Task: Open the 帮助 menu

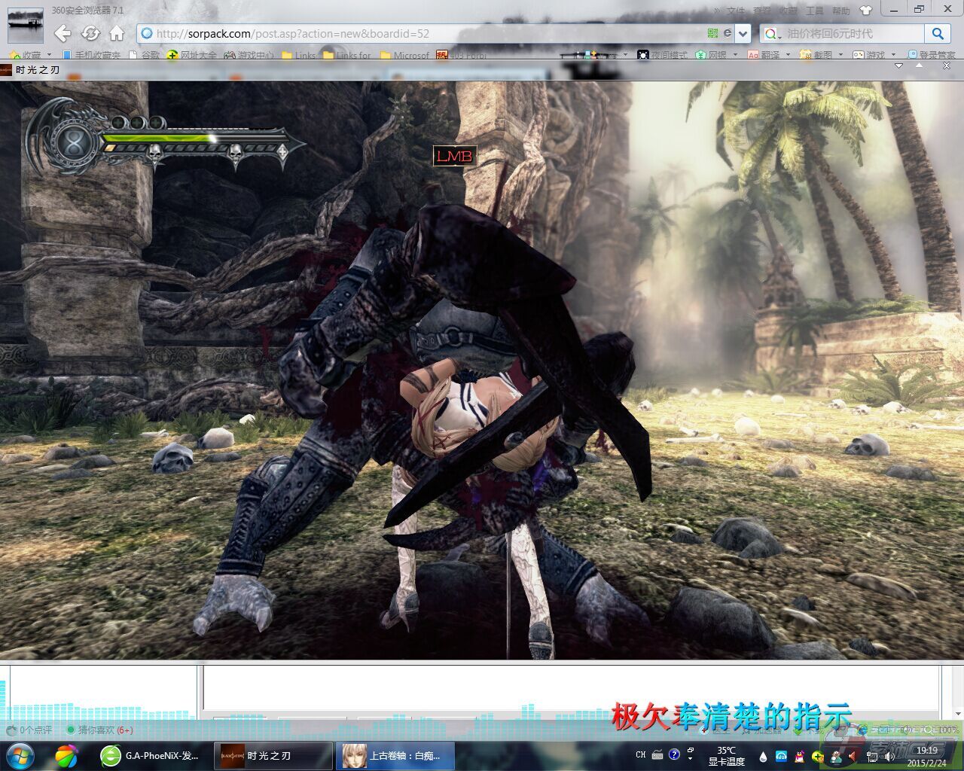Action: point(840,11)
